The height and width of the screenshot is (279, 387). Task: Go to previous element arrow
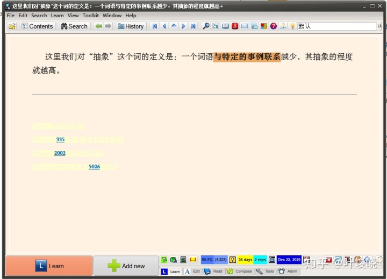tap(164, 26)
